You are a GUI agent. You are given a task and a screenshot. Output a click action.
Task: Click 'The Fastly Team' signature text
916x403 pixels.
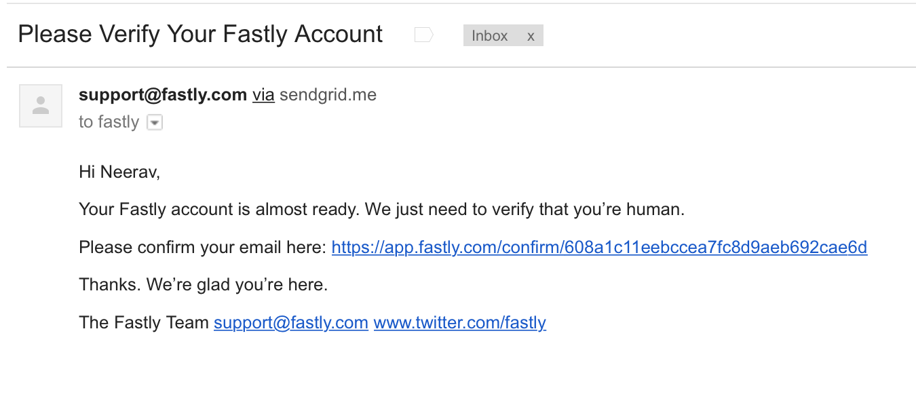pyautogui.click(x=144, y=322)
